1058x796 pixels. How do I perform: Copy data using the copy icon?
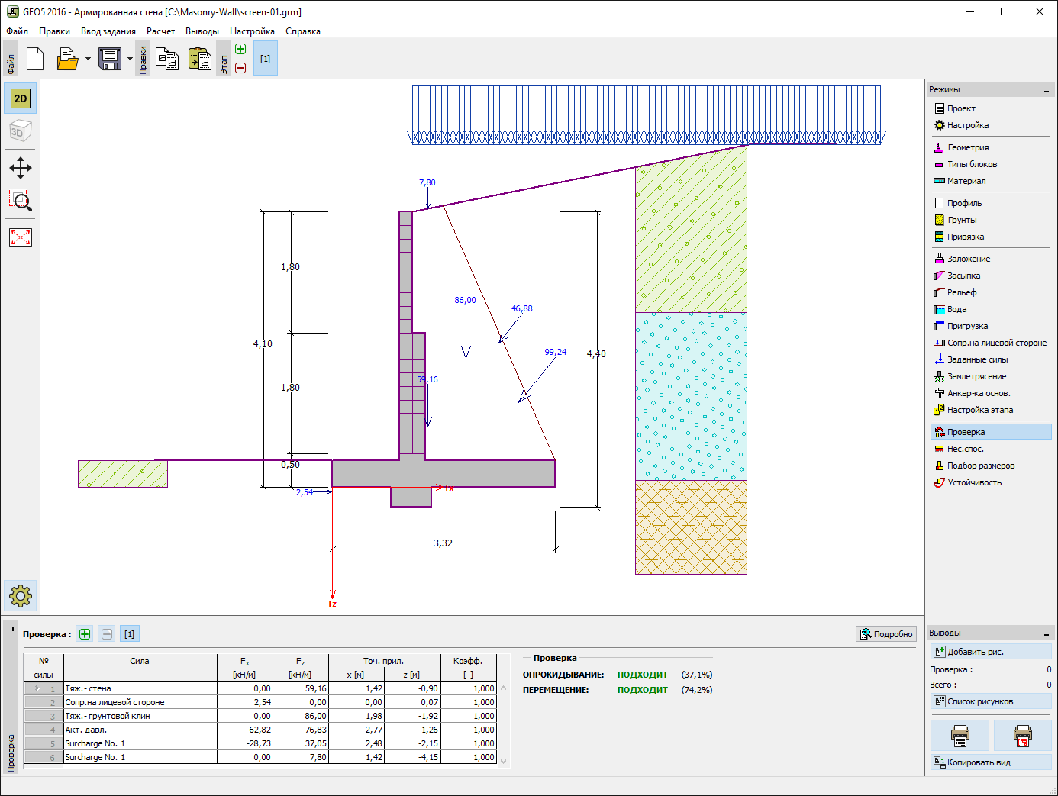tap(167, 59)
